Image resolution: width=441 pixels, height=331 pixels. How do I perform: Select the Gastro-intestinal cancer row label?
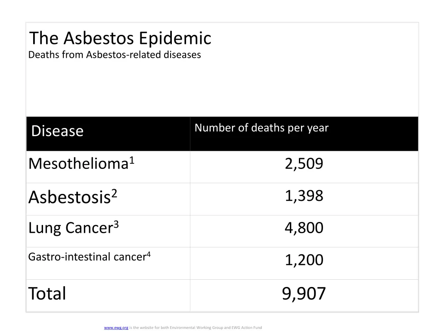point(87,257)
